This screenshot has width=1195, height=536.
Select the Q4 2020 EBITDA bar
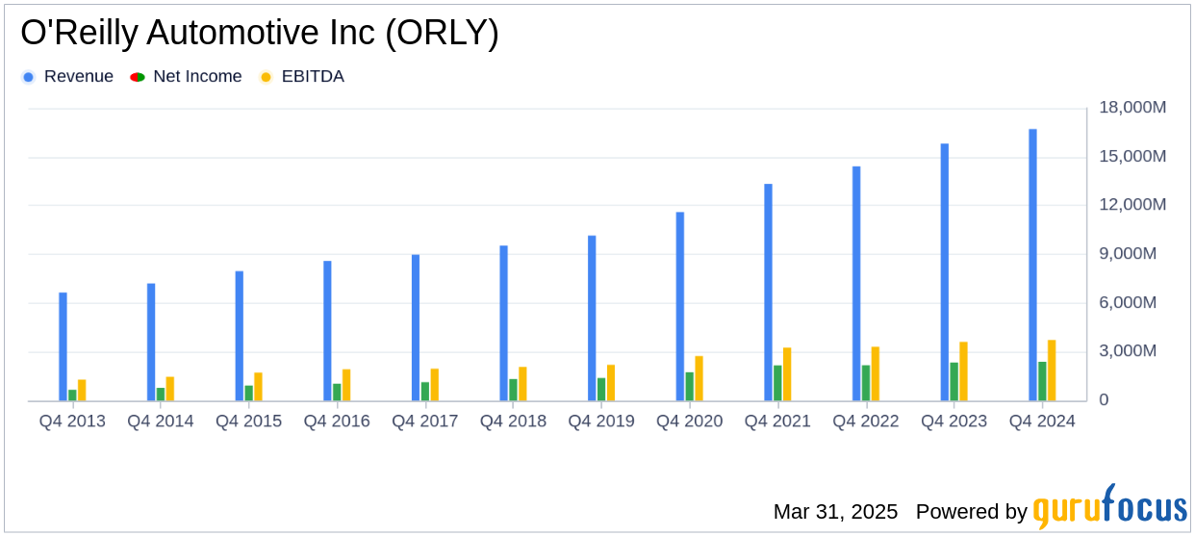[699, 378]
